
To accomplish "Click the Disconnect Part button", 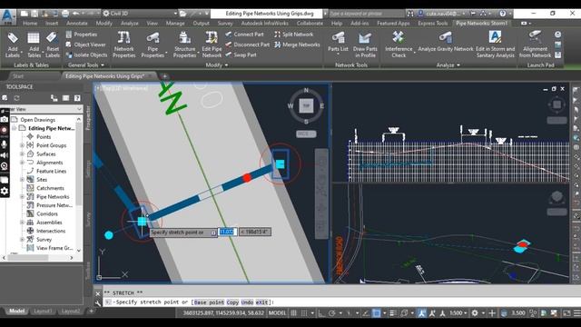I will tap(247, 45).
